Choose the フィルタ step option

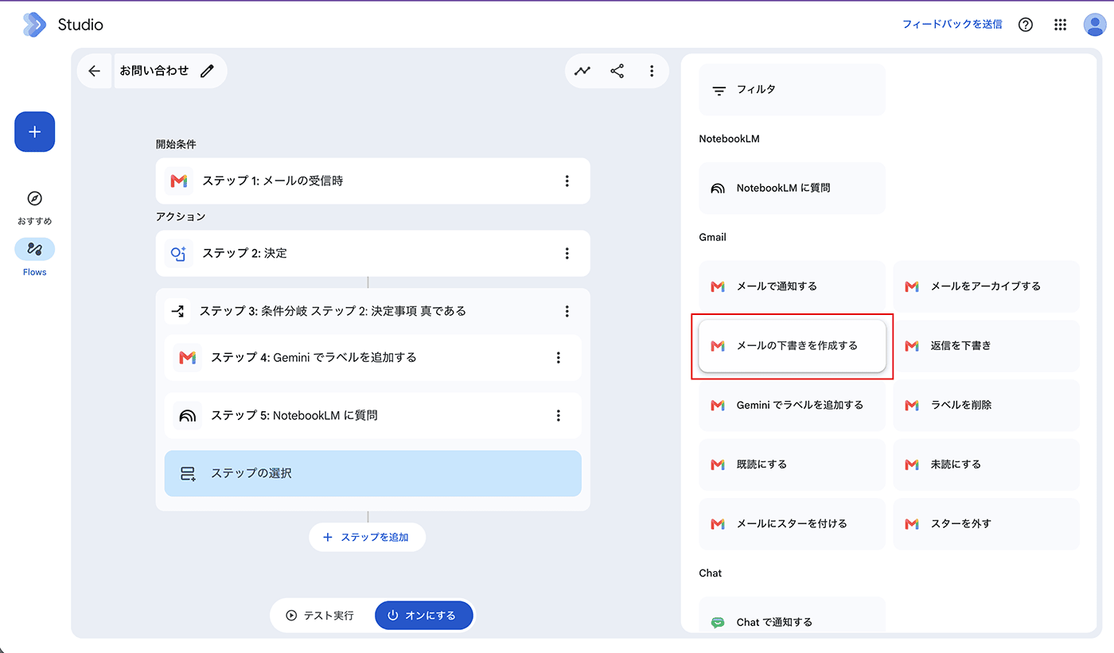(793, 90)
